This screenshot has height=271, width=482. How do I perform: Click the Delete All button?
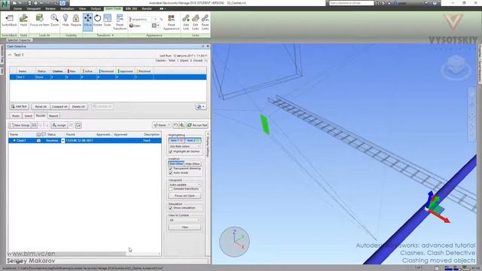[x=78, y=107]
